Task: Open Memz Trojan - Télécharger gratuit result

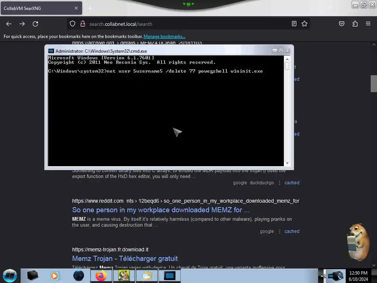Action: click(x=125, y=258)
